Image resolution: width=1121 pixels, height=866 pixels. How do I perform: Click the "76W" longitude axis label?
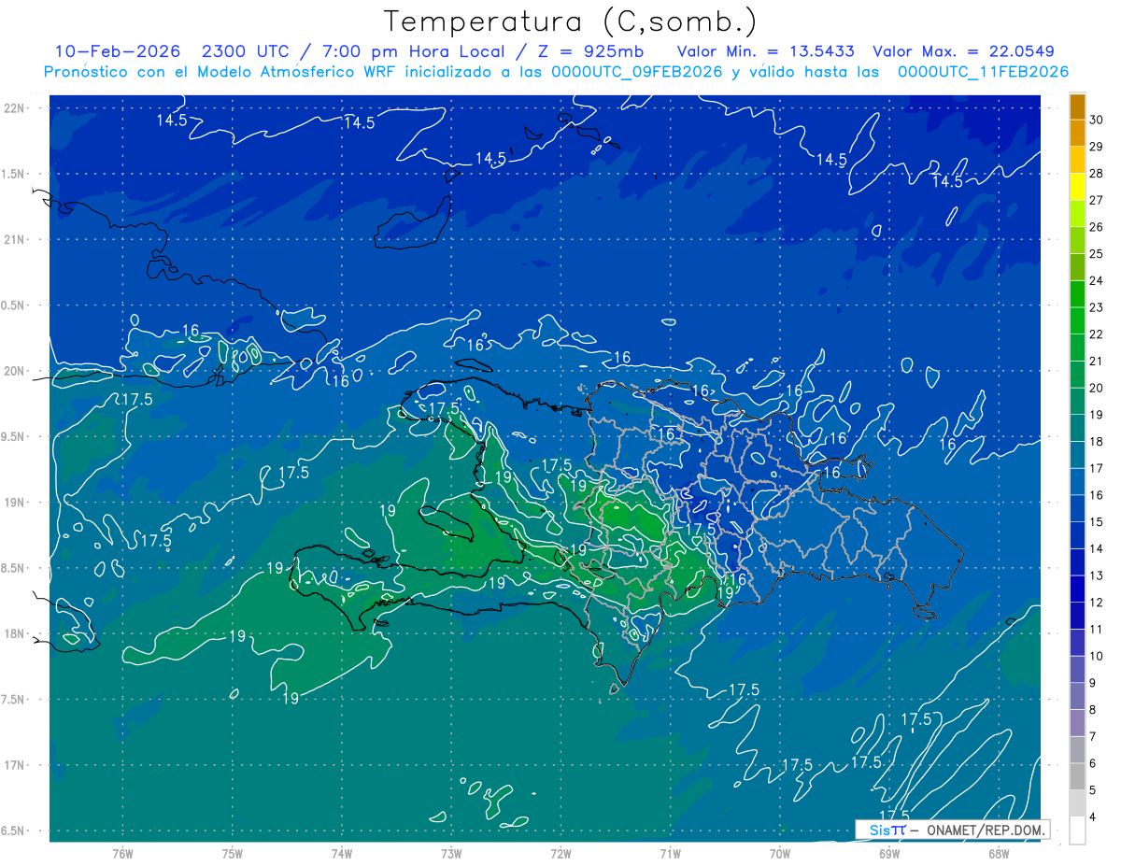click(122, 855)
